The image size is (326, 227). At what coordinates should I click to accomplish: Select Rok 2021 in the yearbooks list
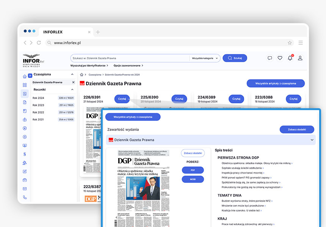[x=53, y=120]
